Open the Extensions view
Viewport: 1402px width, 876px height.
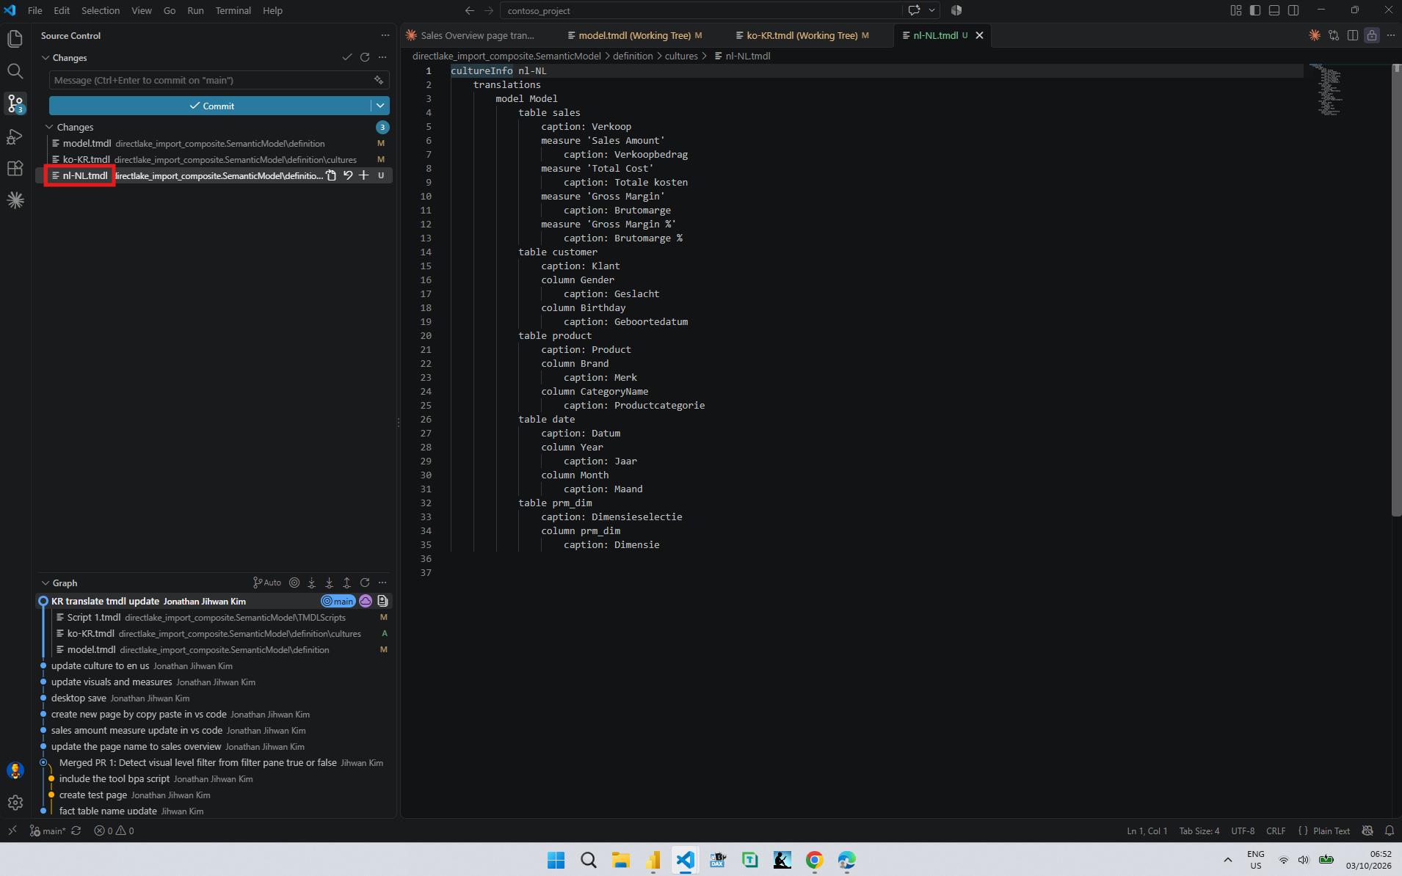click(x=15, y=168)
